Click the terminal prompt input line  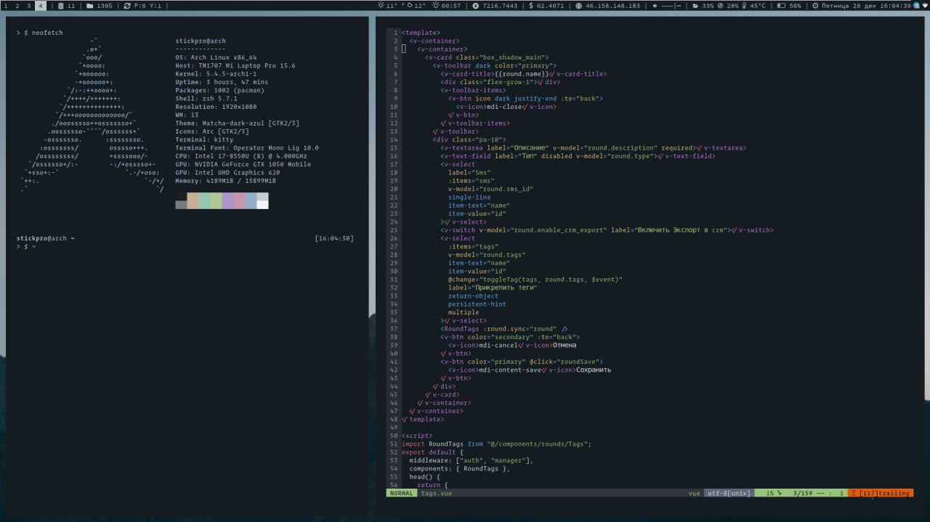185,247
